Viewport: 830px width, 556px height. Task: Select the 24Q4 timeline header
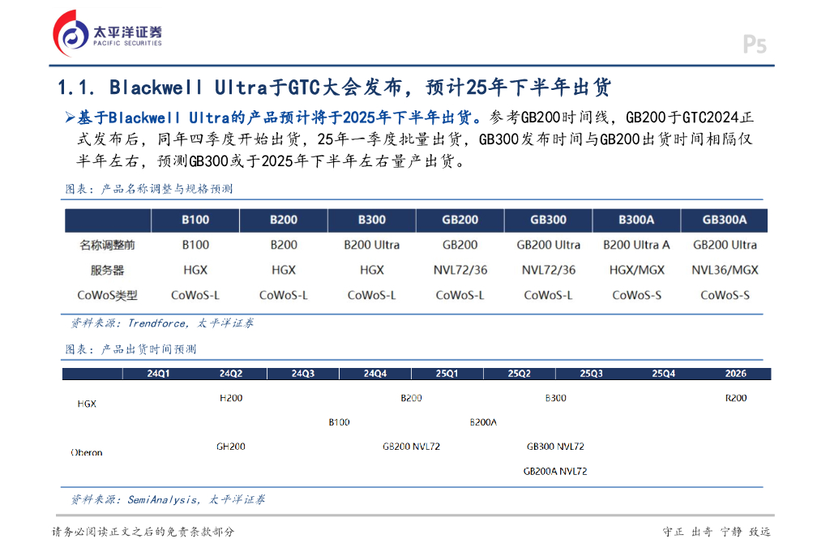pyautogui.click(x=374, y=374)
